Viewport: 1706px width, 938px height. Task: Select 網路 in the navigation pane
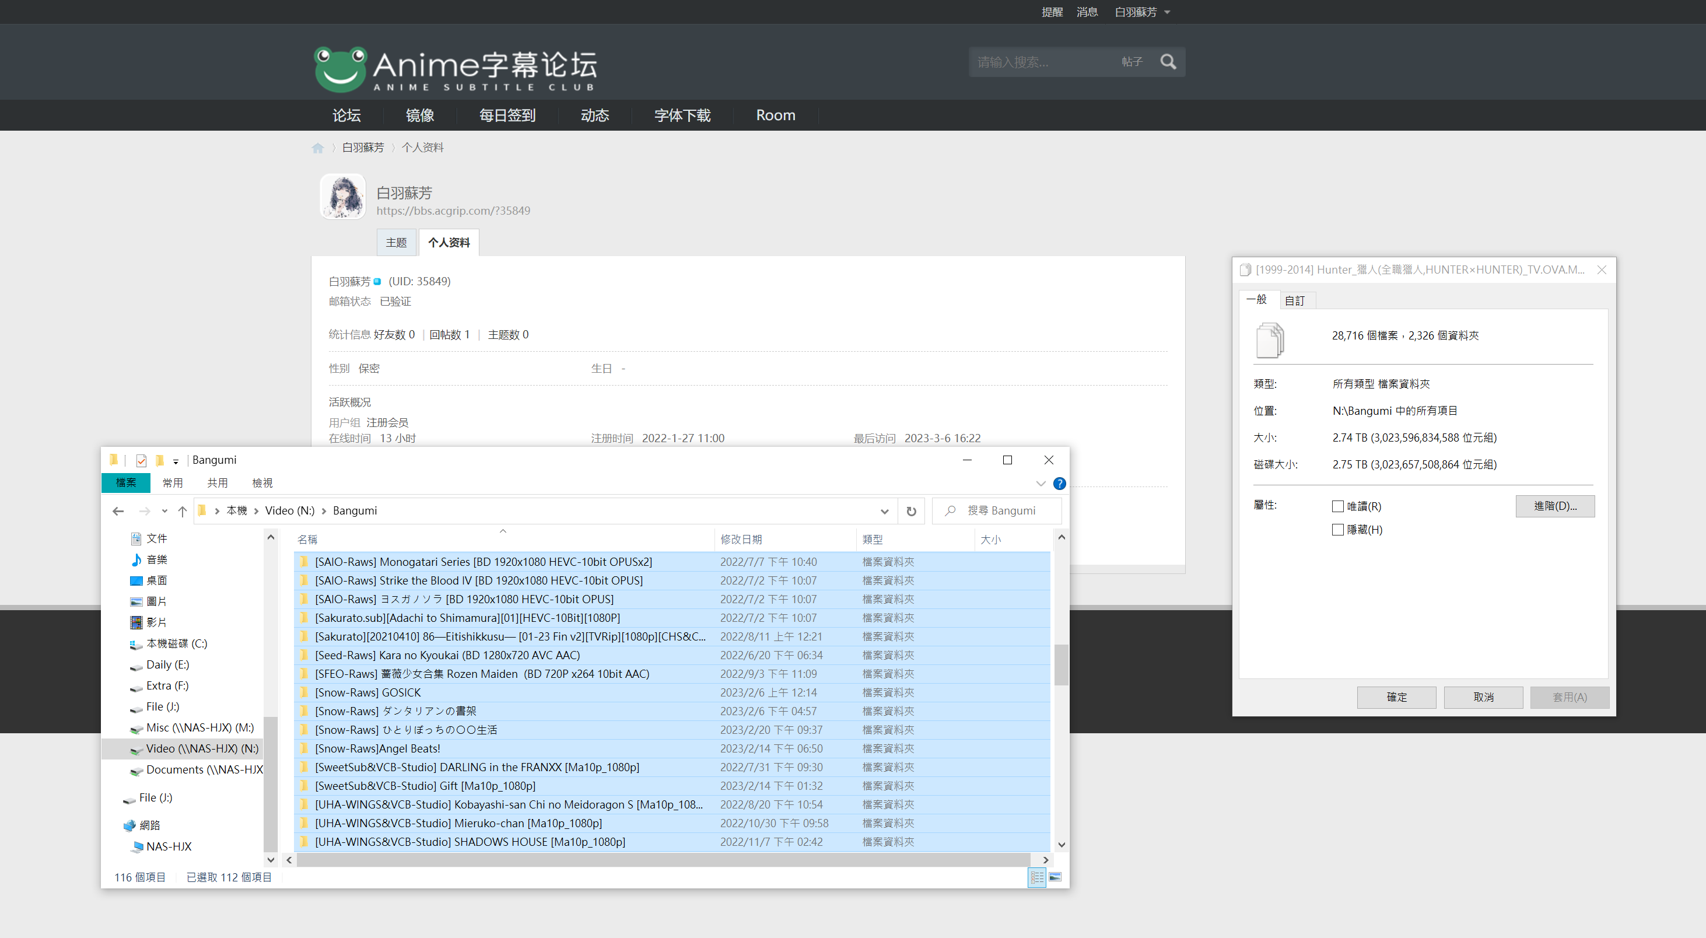[142, 825]
